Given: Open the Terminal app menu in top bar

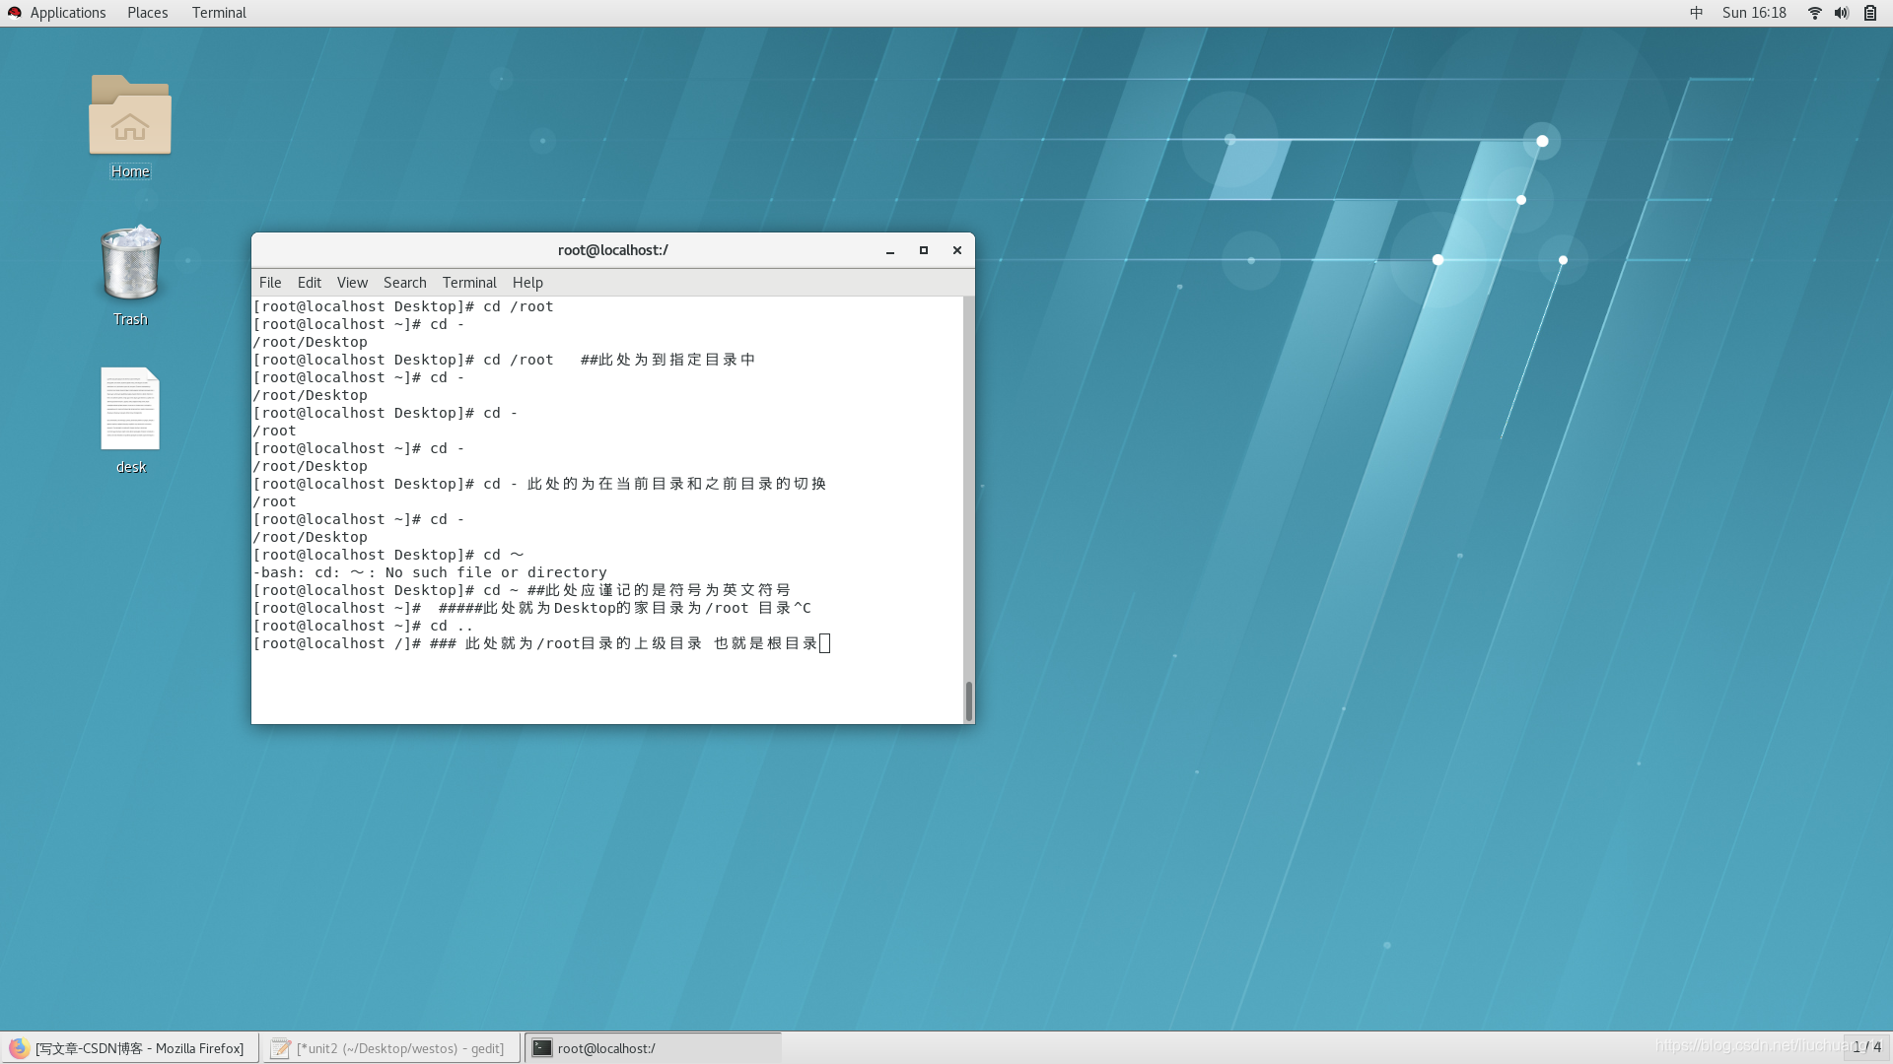Looking at the screenshot, I should coord(219,13).
